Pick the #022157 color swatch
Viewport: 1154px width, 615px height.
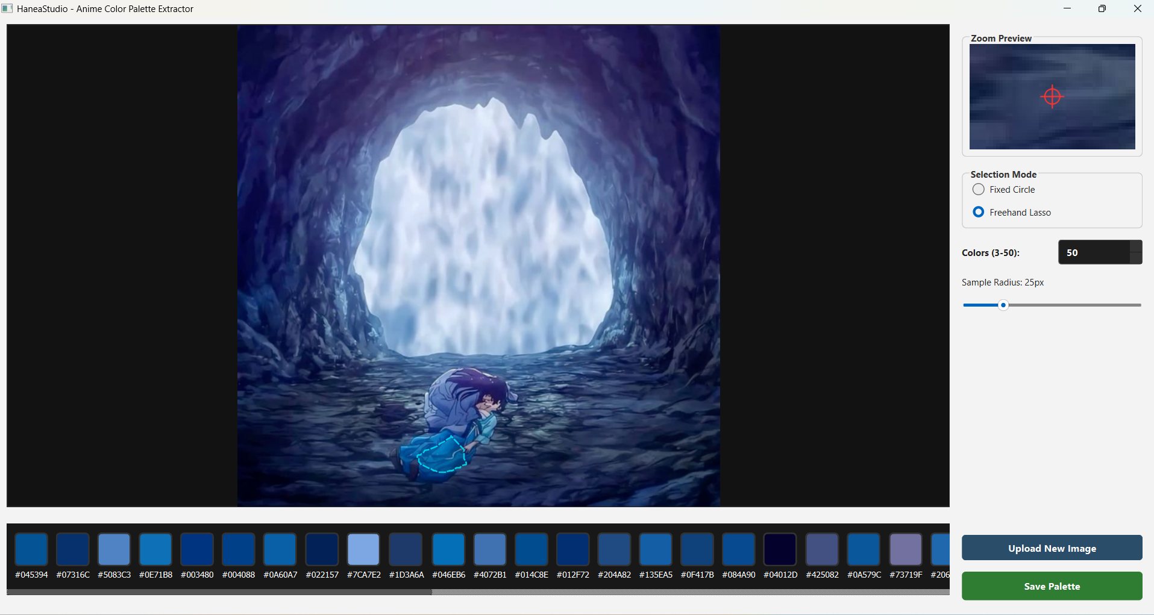(x=322, y=549)
